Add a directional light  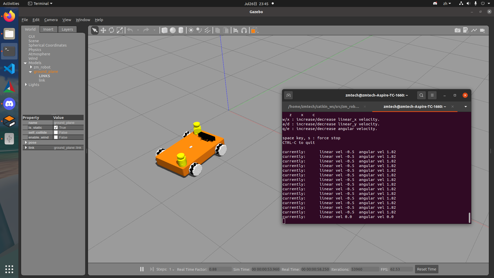pyautogui.click(x=207, y=30)
